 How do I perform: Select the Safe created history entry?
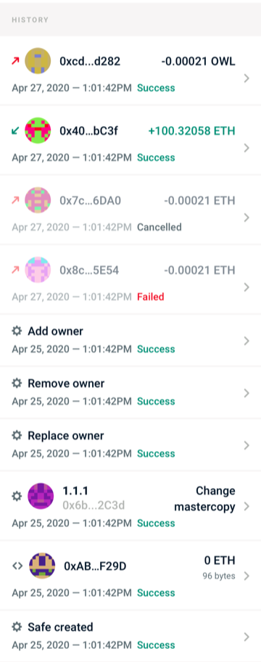[x=130, y=636]
